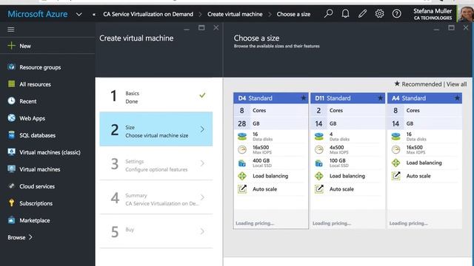Screen dimensions: 474x266
Task: Click the star on D11 Standard card
Action: [x=380, y=98]
